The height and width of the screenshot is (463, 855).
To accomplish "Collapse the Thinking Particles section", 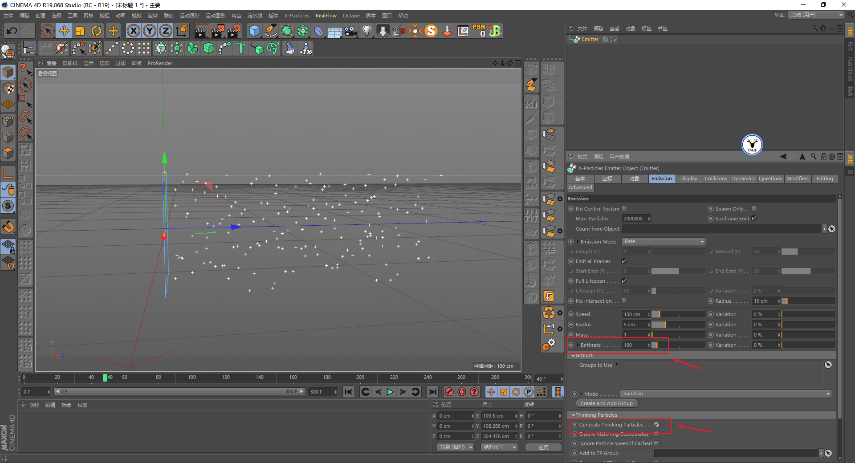I will pyautogui.click(x=573, y=415).
